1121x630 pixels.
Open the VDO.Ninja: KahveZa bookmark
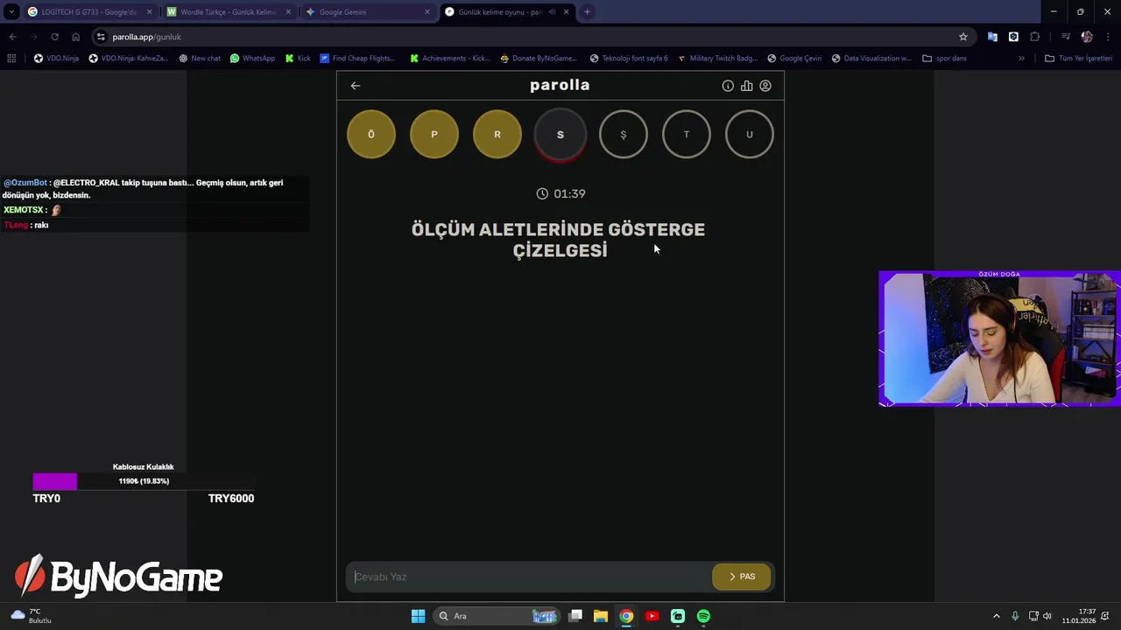coord(128,59)
